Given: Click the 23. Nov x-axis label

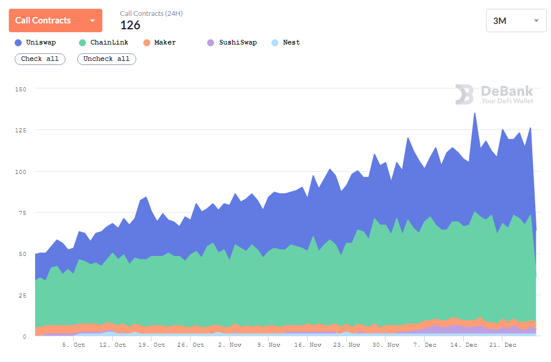Looking at the screenshot, I should [x=347, y=345].
